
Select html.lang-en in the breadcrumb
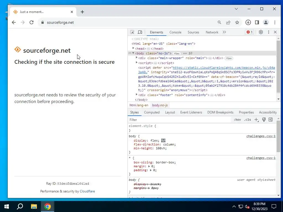pyautogui.click(x=139, y=105)
